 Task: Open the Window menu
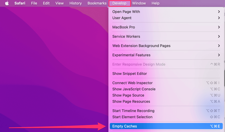(139, 3)
